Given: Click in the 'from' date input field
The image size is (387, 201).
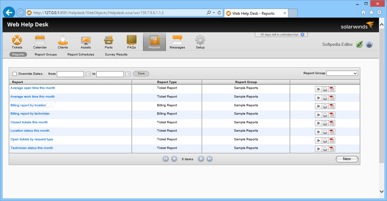Looking at the screenshot, I should click(x=70, y=74).
